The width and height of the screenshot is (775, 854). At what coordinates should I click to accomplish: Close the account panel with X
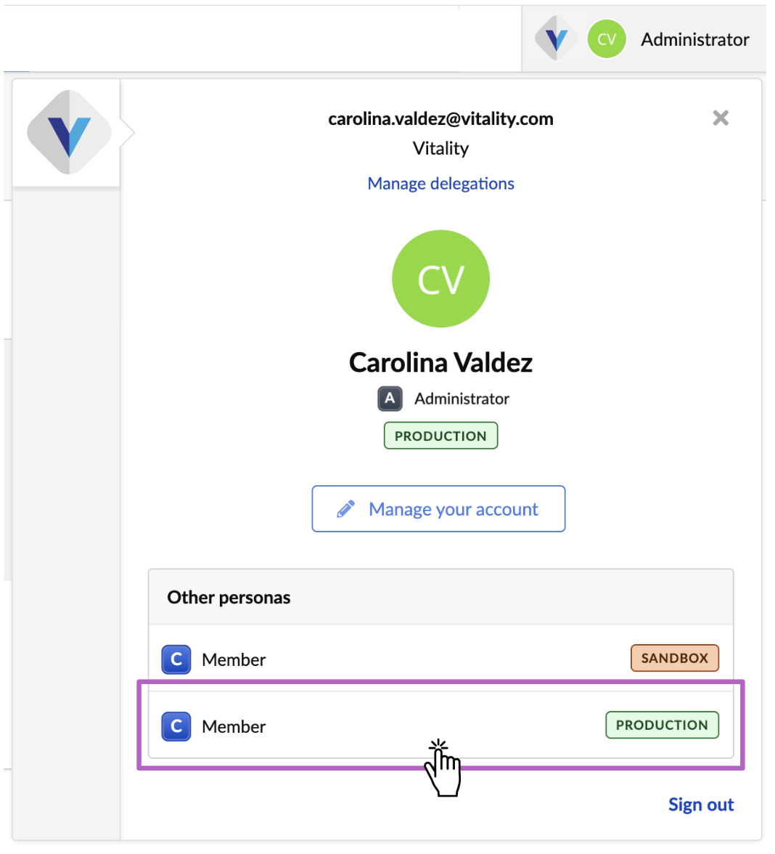coord(720,118)
